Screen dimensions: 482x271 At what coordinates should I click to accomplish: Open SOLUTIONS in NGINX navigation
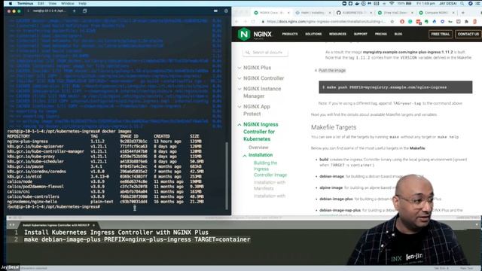click(313, 34)
